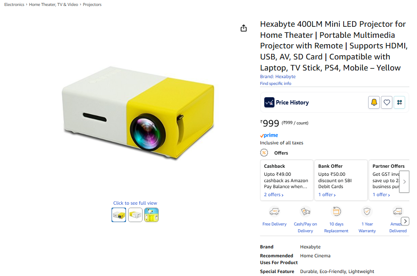This screenshot has height=276, width=417.
Task: Click the ₹999 price text
Action: point(270,123)
